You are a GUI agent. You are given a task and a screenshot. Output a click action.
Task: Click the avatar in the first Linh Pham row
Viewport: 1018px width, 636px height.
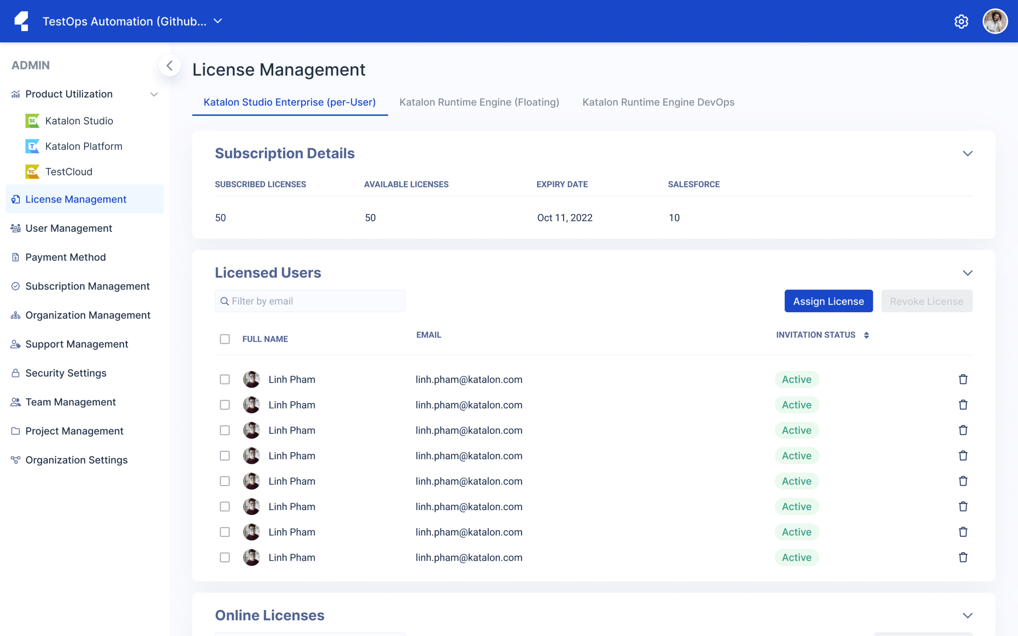click(x=252, y=379)
